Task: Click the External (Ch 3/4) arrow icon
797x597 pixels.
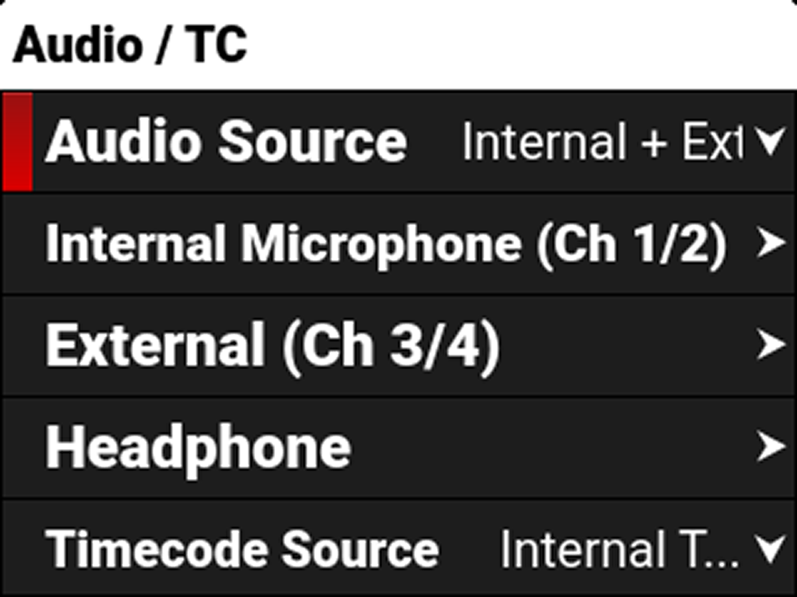Action: [x=770, y=345]
